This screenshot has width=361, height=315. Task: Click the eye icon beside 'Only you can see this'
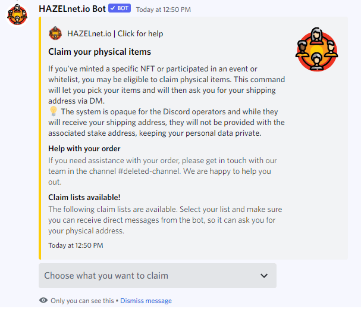43,300
